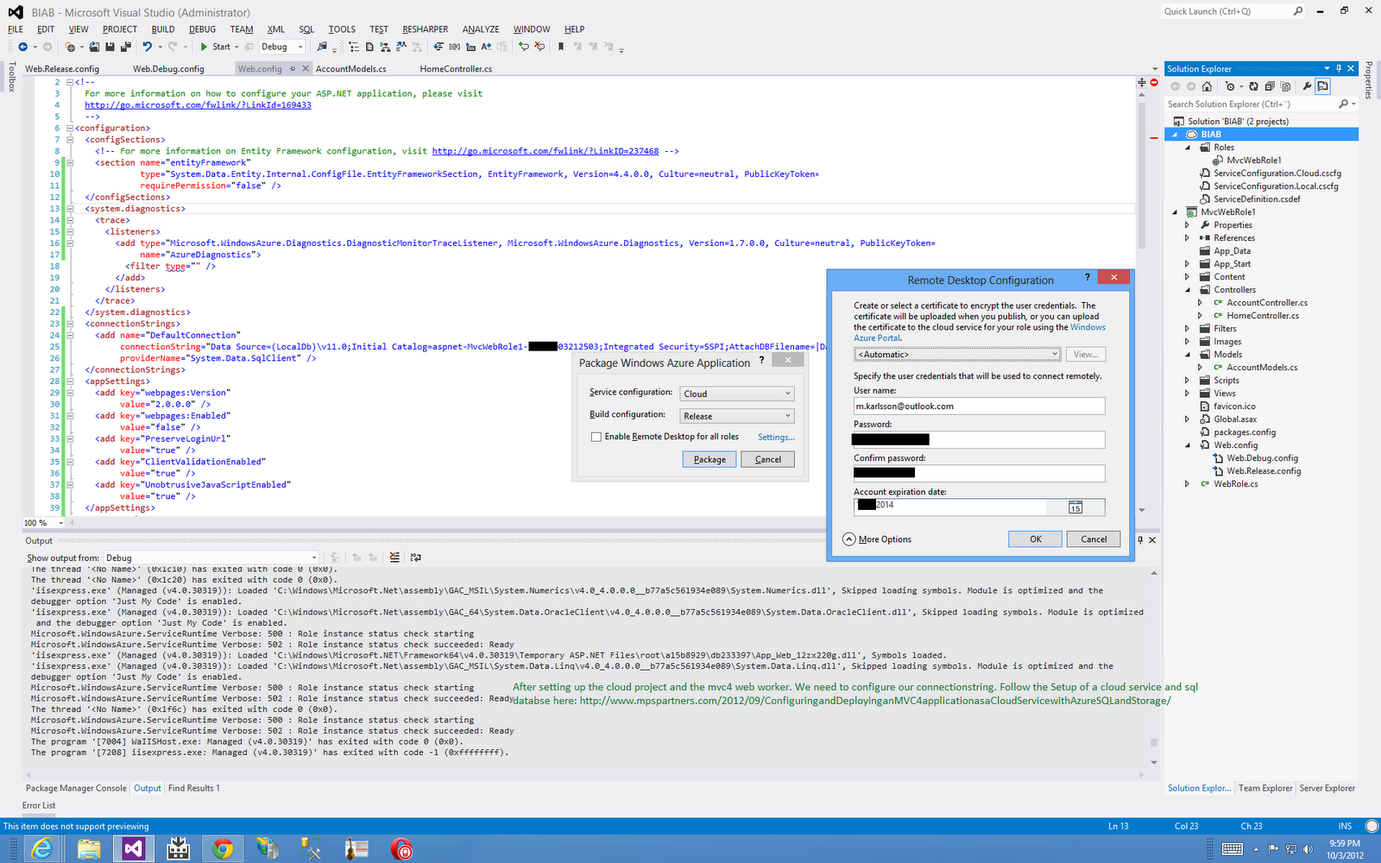Refresh Solution Explorer using the refresh icon
This screenshot has width=1381, height=863.
point(1254,86)
